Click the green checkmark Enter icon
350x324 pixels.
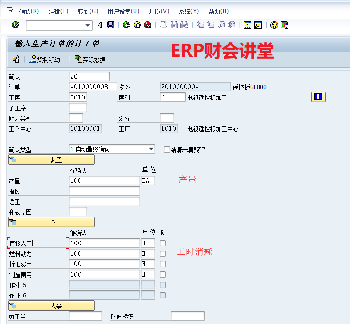16,25
